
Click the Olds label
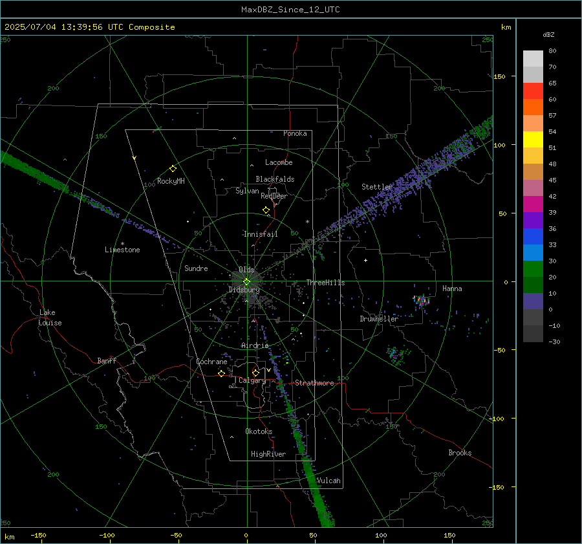[x=246, y=270]
